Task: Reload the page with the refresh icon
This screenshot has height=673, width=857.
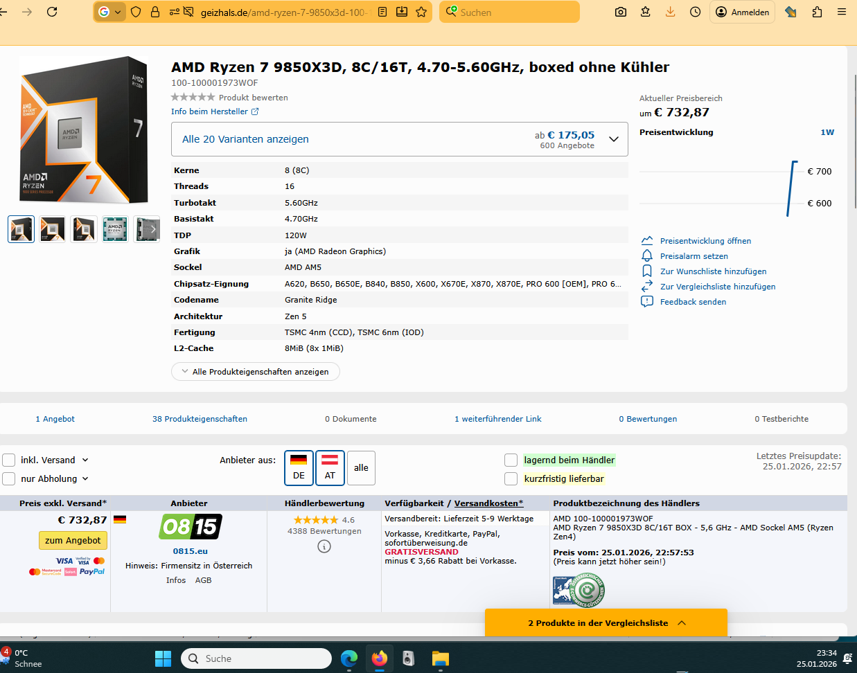Action: click(x=52, y=12)
